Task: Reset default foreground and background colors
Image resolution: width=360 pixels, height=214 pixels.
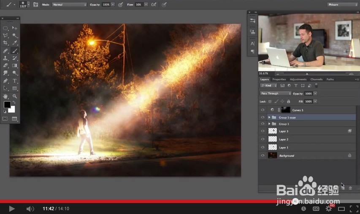Action: point(5,112)
